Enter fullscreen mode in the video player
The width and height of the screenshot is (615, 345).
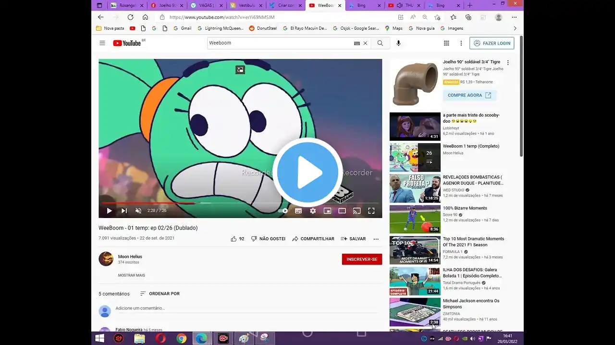coord(371,211)
